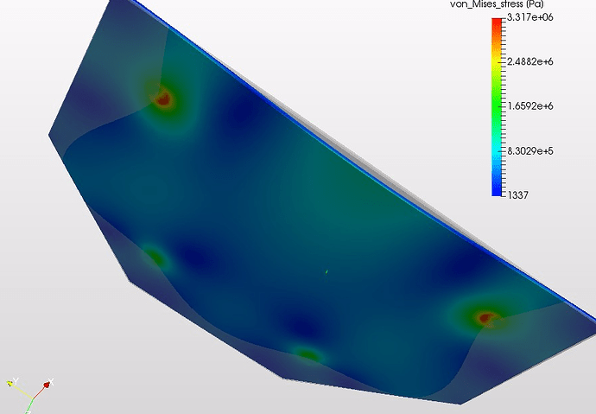Click the green Z axis line of orientation widget
The height and width of the screenshot is (414, 596).
click(29, 406)
